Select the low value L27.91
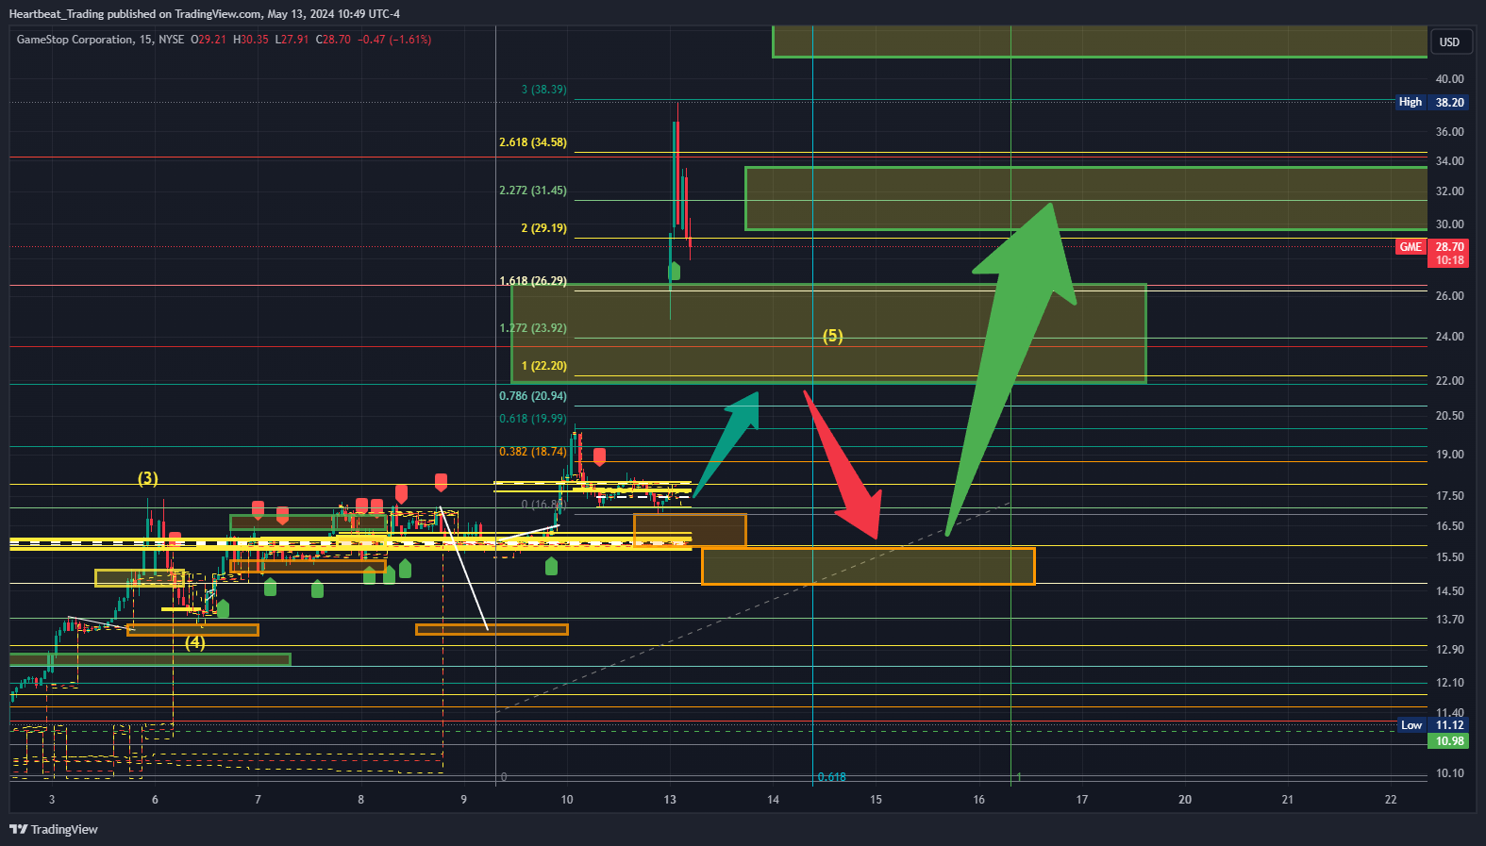Screen dimensions: 1486x846 point(292,40)
